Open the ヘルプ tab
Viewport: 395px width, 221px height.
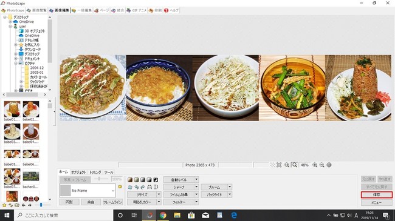[x=171, y=10]
